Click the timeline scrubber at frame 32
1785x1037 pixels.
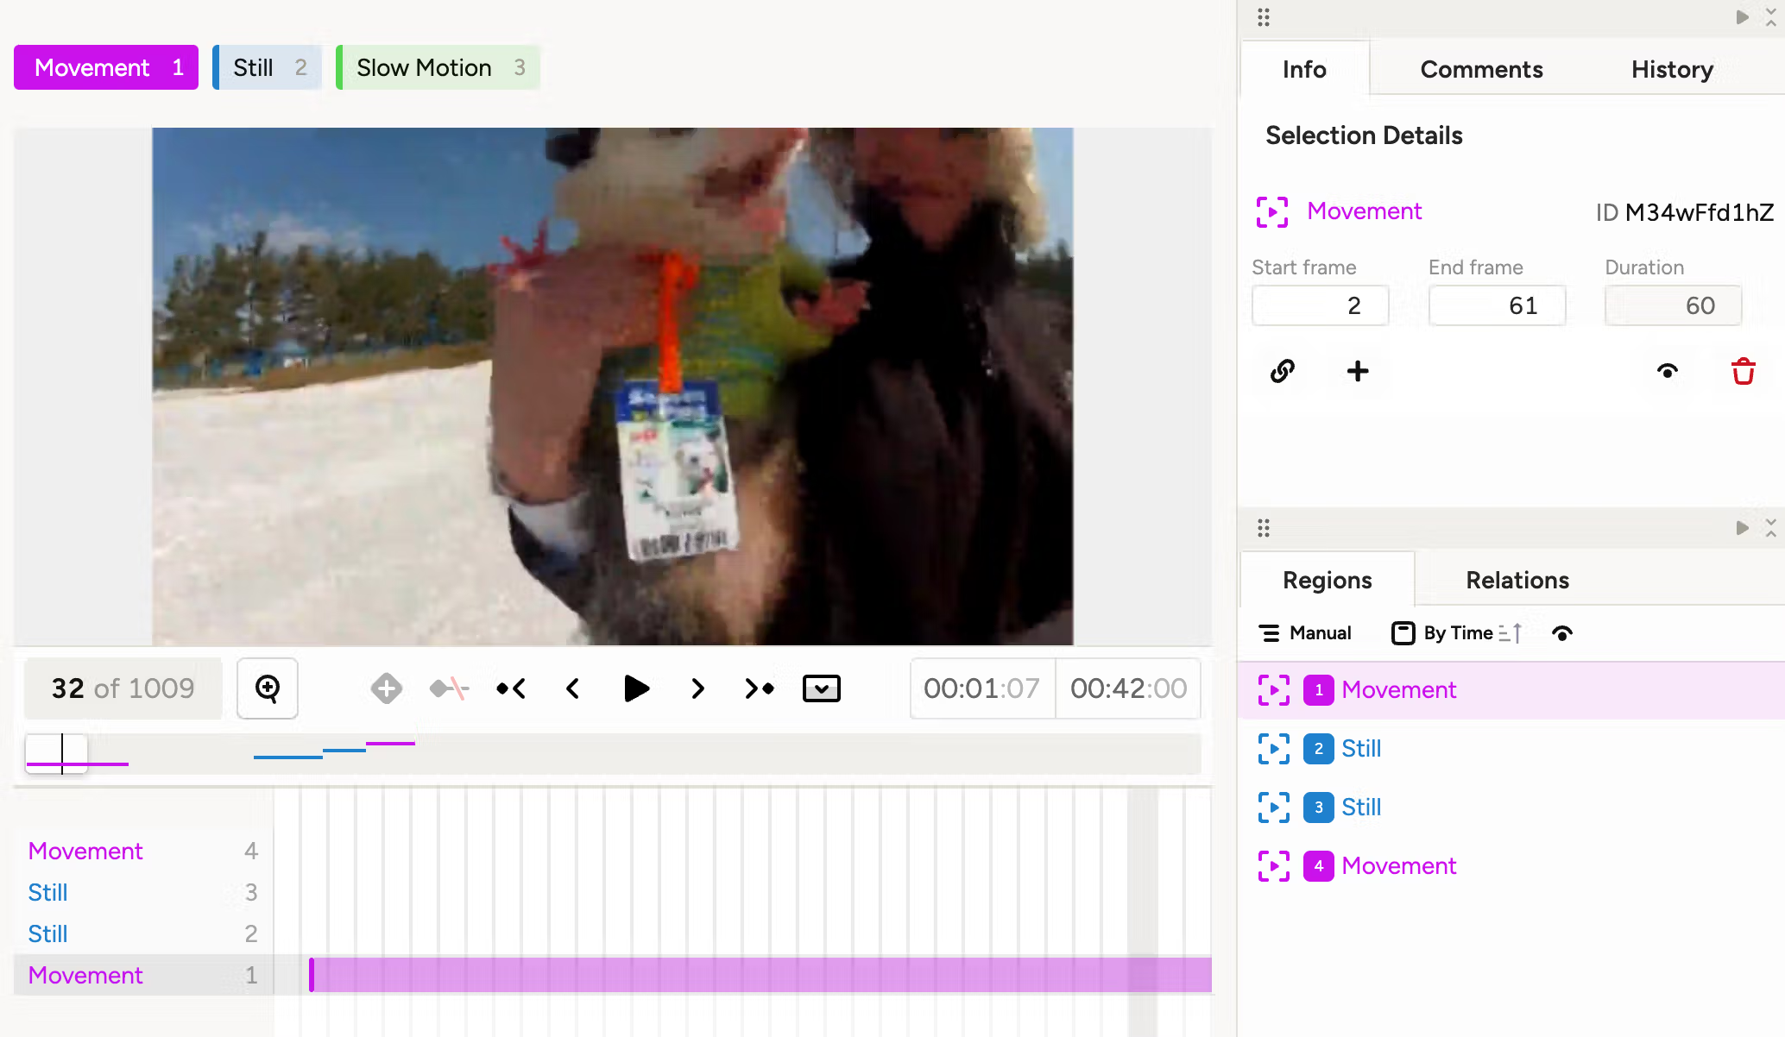tap(62, 751)
